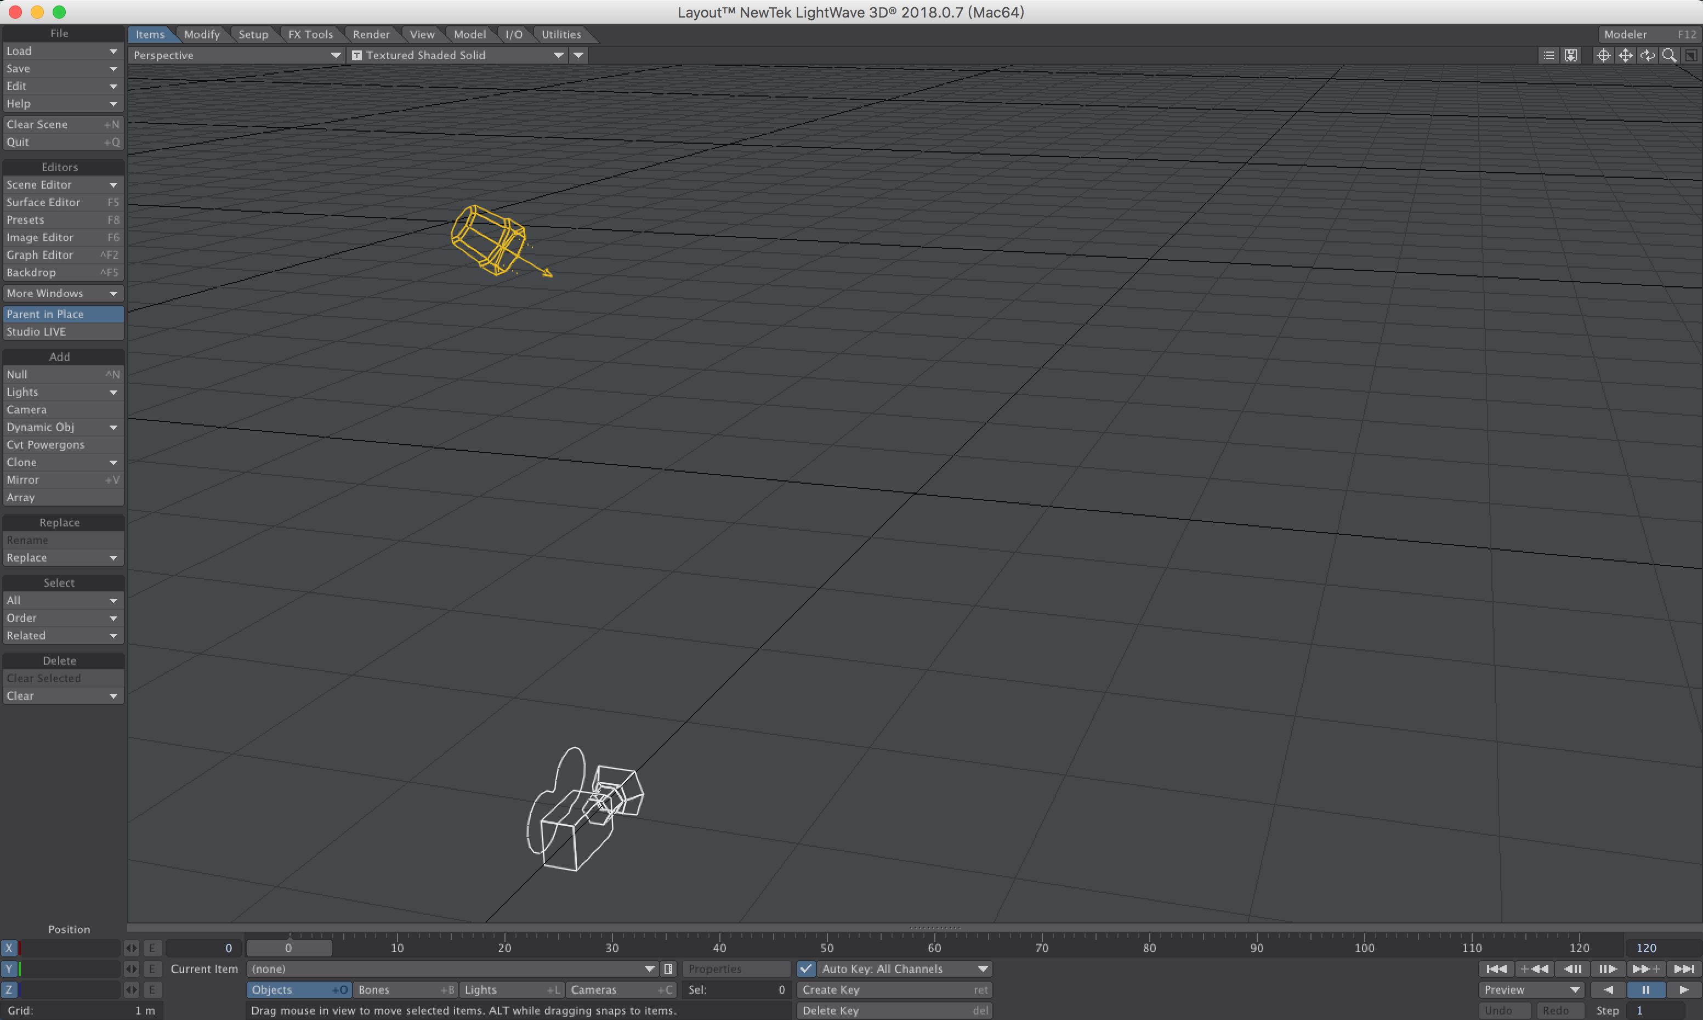Open the Auto Key: All Channels dropdown
This screenshot has height=1020, width=1703.
tap(905, 968)
